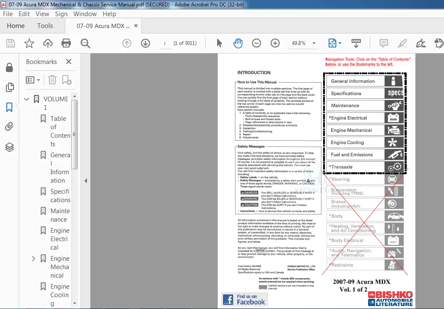Open zoom level dropdown arrow
Screen dimensions: 444x309
point(314,43)
